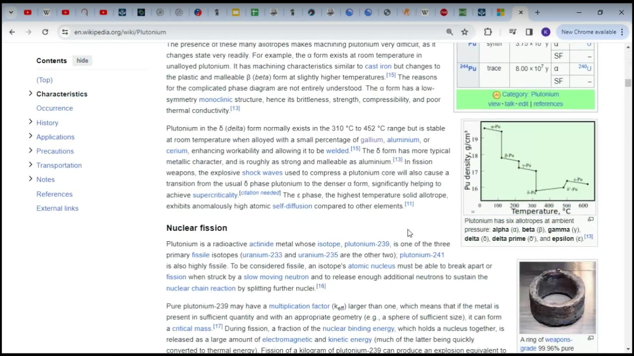Open the cerium article link
Image resolution: width=634 pixels, height=356 pixels.
click(x=177, y=151)
